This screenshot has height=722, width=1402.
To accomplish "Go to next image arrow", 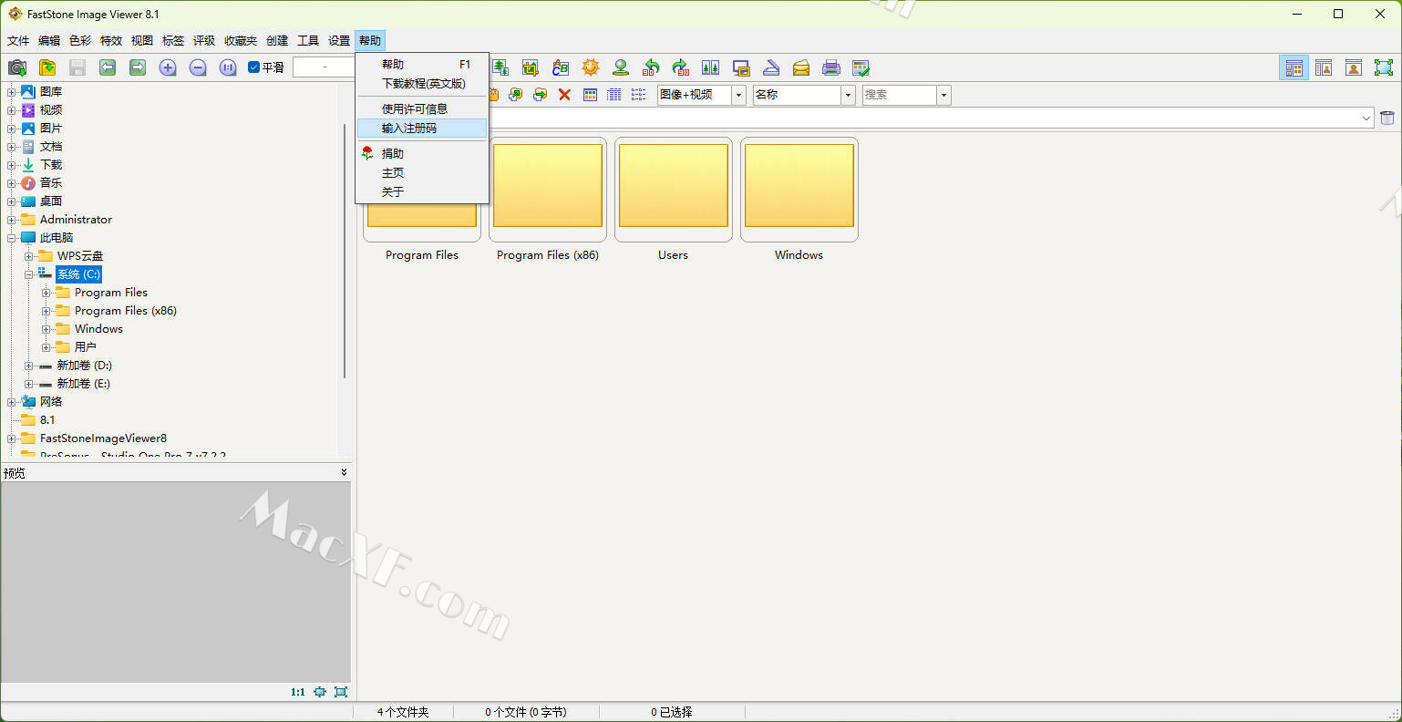I will (138, 67).
